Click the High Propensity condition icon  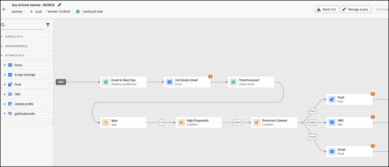181,123
